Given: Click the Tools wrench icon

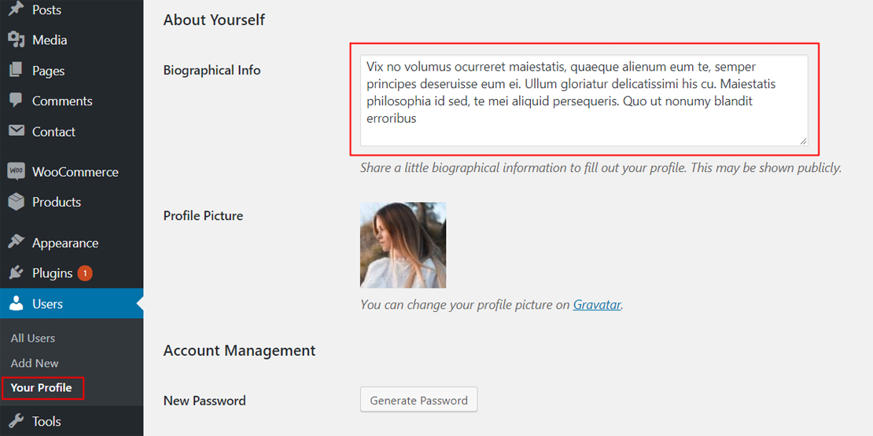Looking at the screenshot, I should (x=16, y=421).
